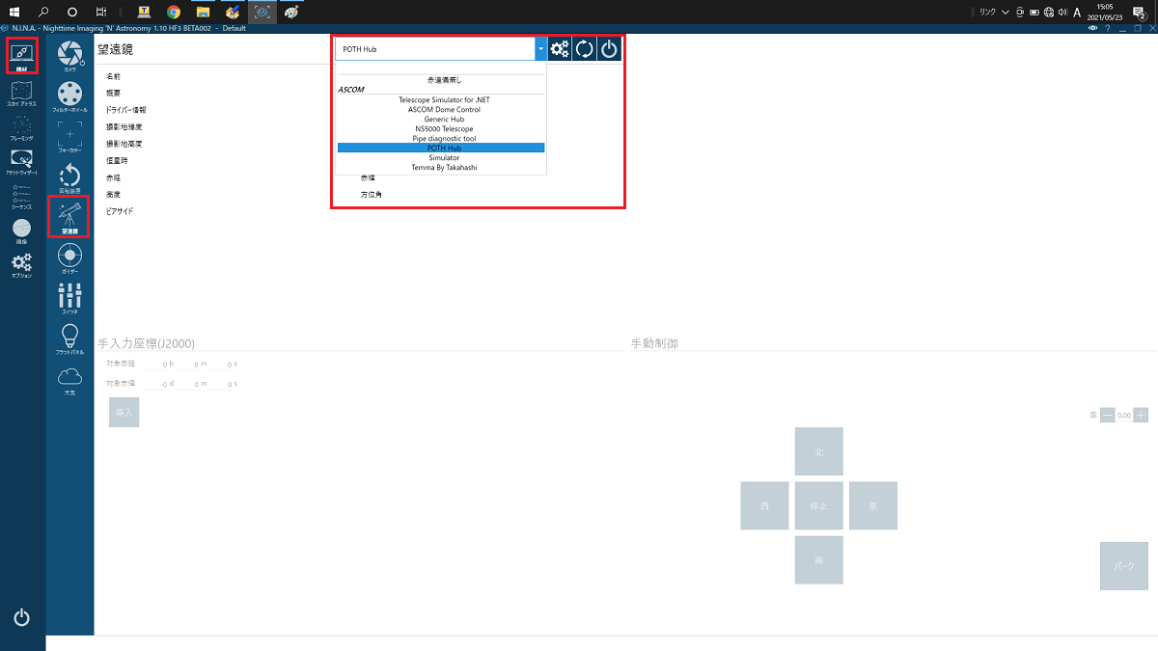Viewport: 1158px width, 651px height.
Task: Open Chrome from the taskbar
Action: pos(174,12)
